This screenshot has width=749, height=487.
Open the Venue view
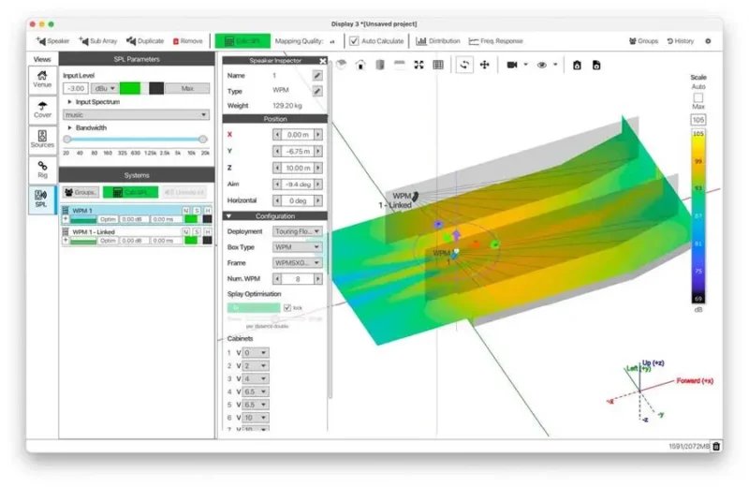pos(42,80)
